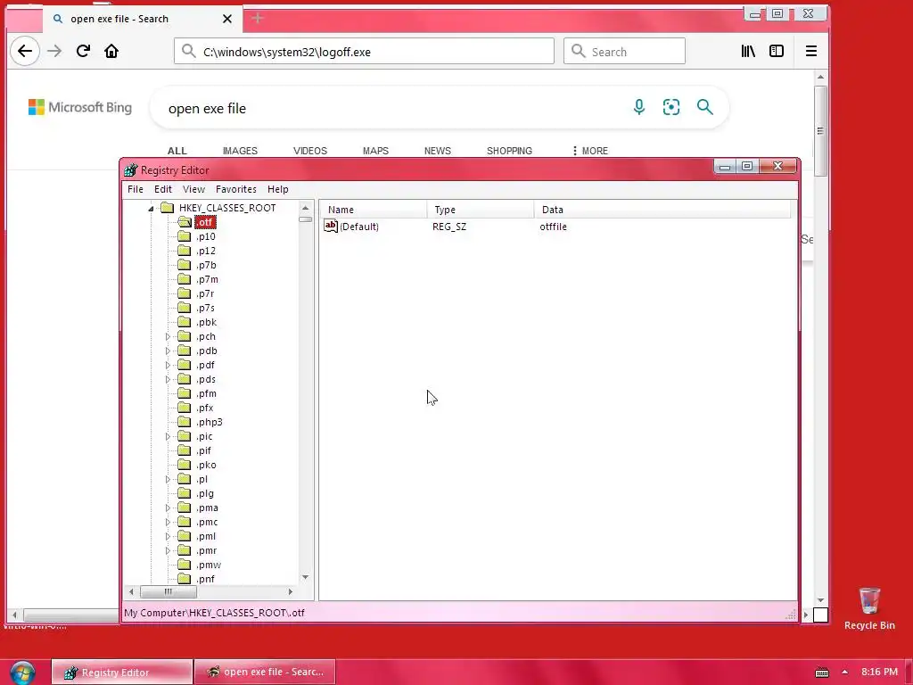Open the browser hamburger menu
Screen dimensions: 913x685
(x=811, y=51)
